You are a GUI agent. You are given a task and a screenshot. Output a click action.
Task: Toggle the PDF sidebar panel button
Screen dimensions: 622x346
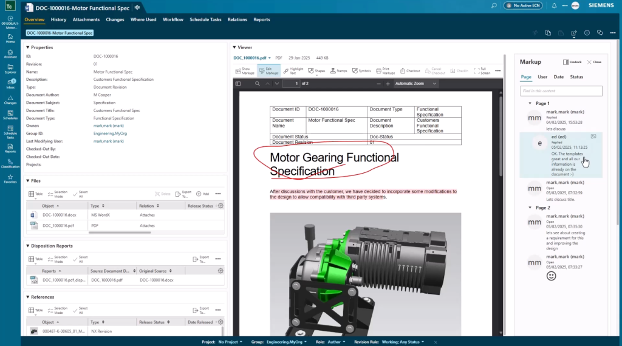[x=238, y=84]
